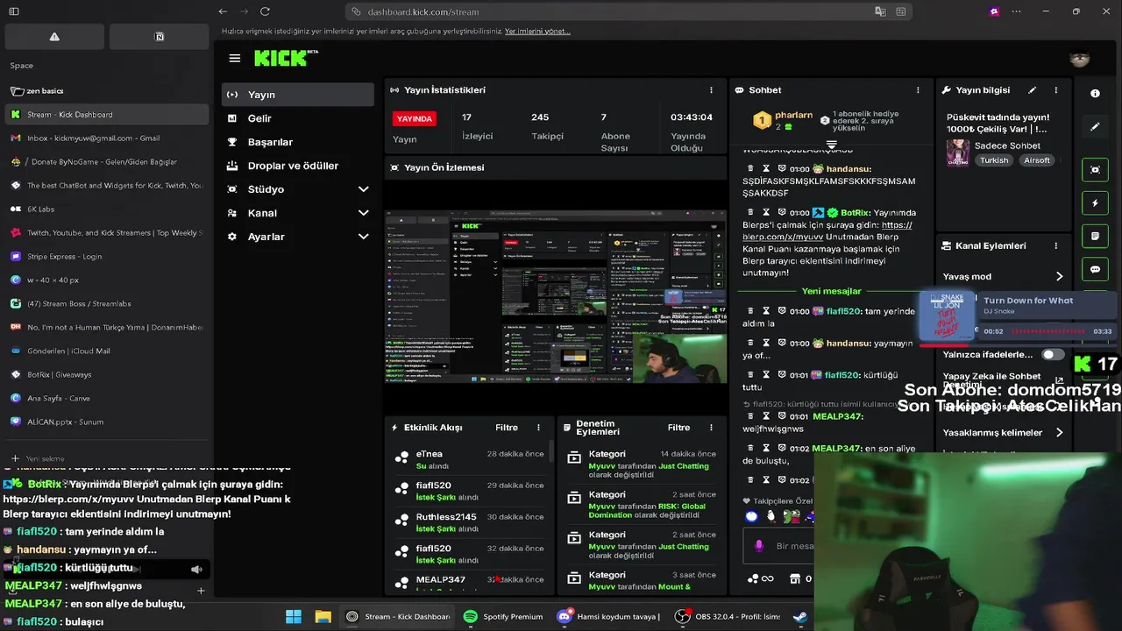Collapse the chat leaderboard handle
The width and height of the screenshot is (1122, 631).
[831, 144]
